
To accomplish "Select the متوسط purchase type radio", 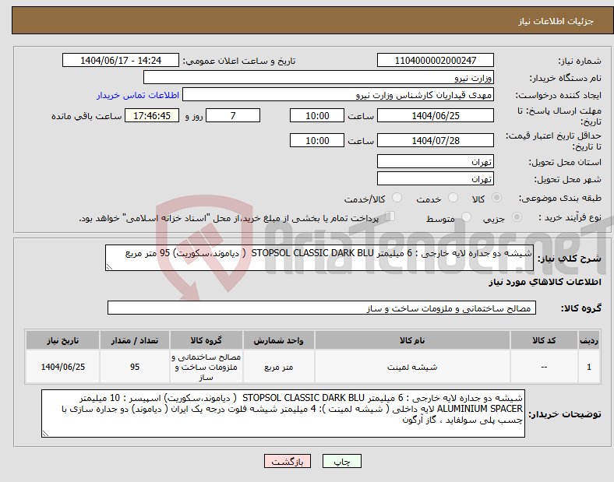I will point(466,217).
